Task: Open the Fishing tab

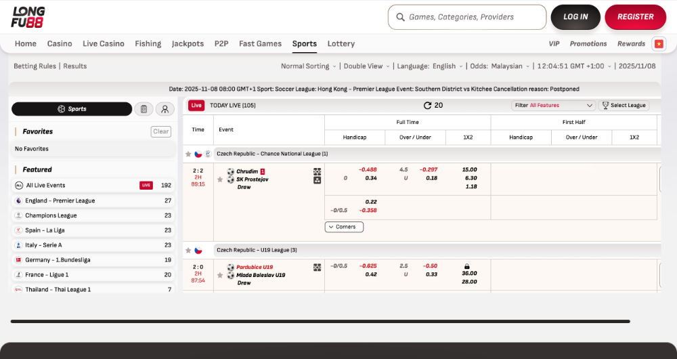Action: [x=148, y=43]
